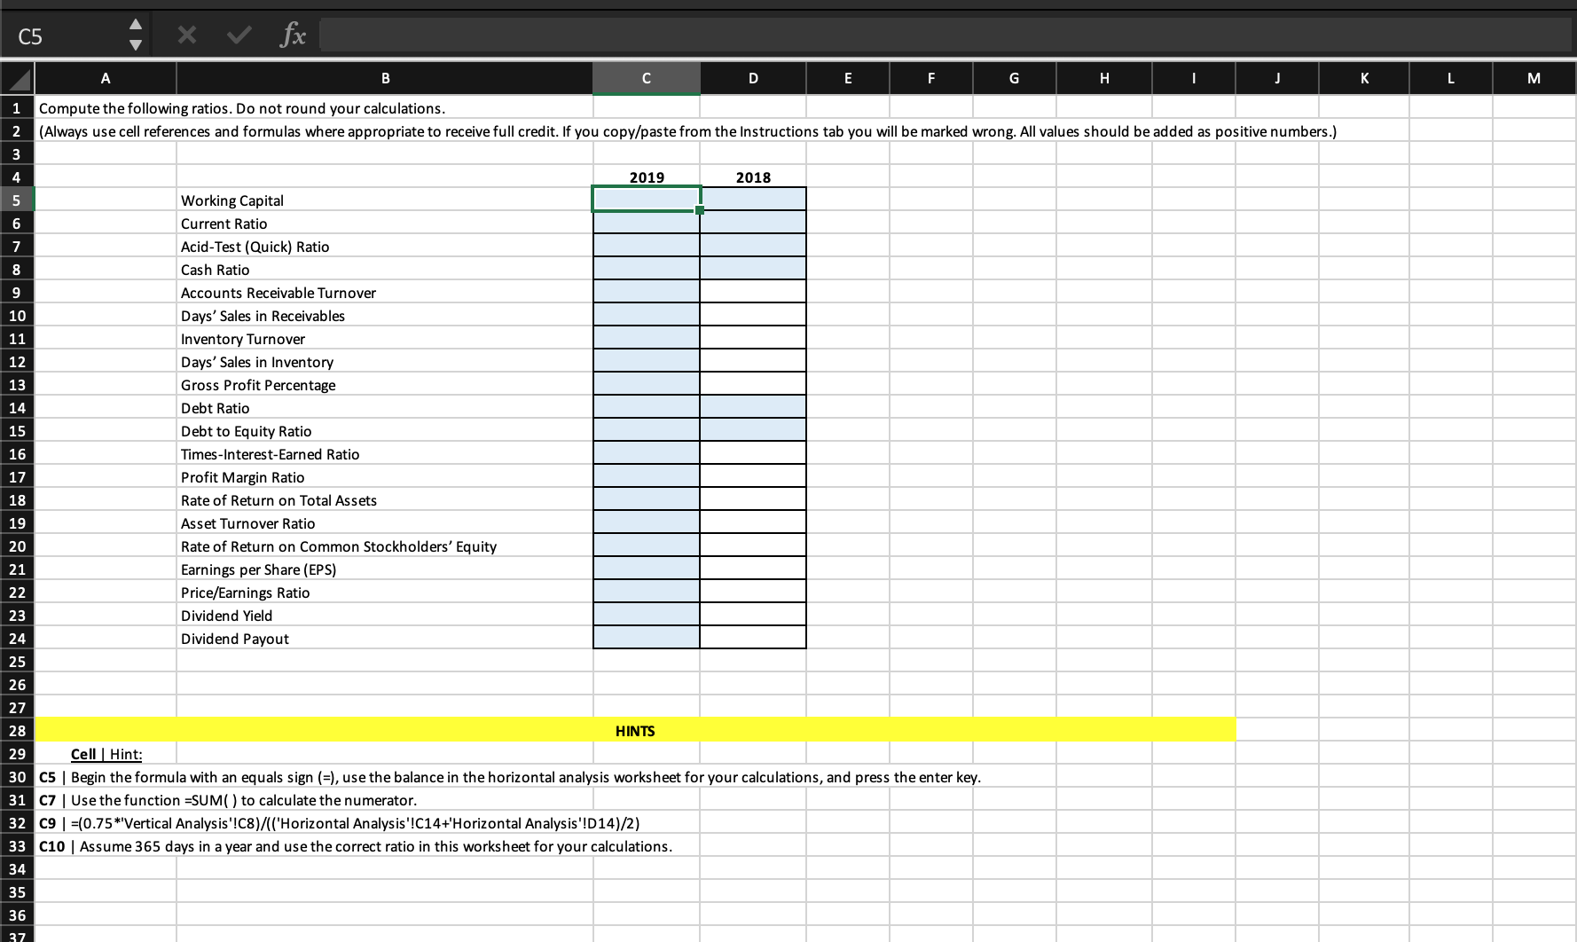The width and height of the screenshot is (1577, 942).
Task: Click the cancel X icon in formula bar
Action: (x=187, y=35)
